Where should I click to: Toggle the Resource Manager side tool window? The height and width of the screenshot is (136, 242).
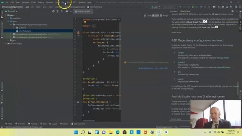coord(2,30)
